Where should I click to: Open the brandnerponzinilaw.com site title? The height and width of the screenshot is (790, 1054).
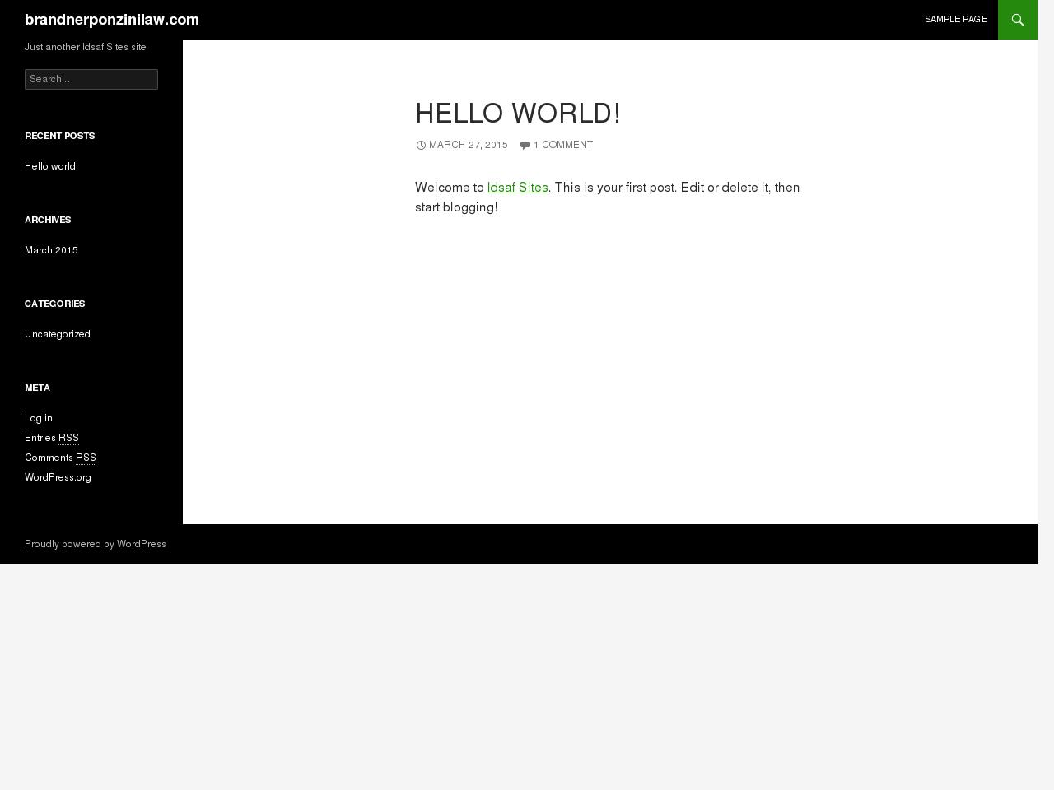point(112,20)
